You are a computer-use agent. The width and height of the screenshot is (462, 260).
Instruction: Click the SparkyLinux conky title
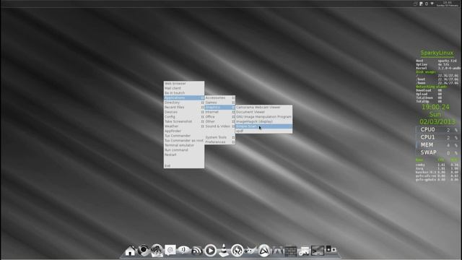(x=437, y=53)
